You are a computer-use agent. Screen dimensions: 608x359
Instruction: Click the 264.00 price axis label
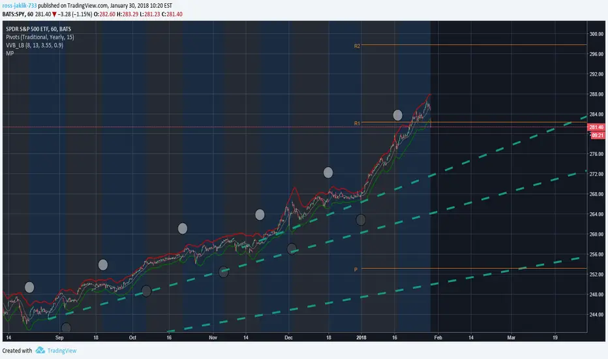point(596,214)
